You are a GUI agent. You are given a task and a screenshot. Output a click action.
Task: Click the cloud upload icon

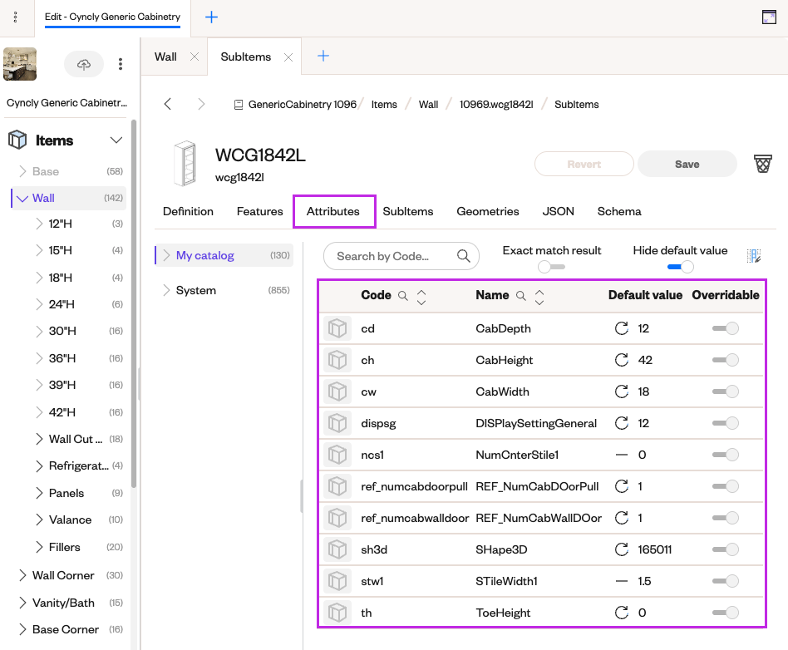click(x=84, y=64)
